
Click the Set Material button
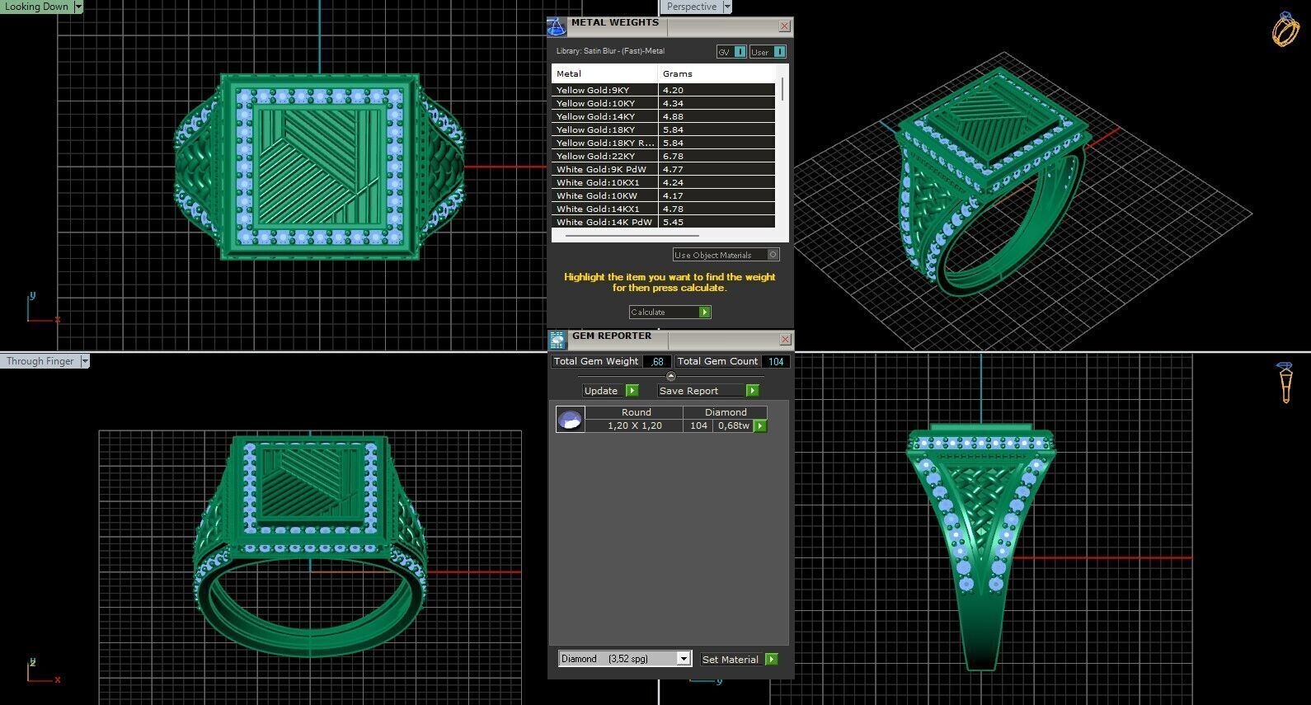click(733, 660)
